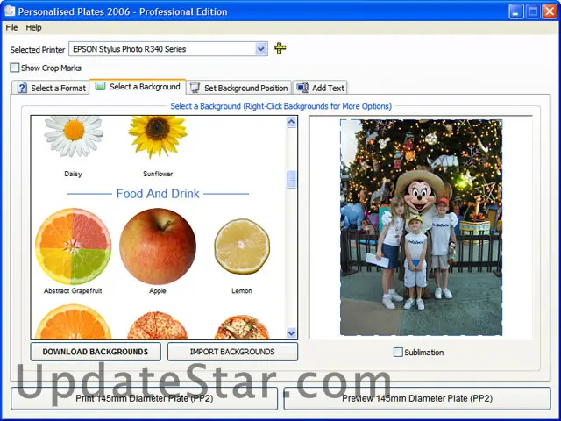
Task: Switch to the Select a Background tab
Action: coord(138,87)
